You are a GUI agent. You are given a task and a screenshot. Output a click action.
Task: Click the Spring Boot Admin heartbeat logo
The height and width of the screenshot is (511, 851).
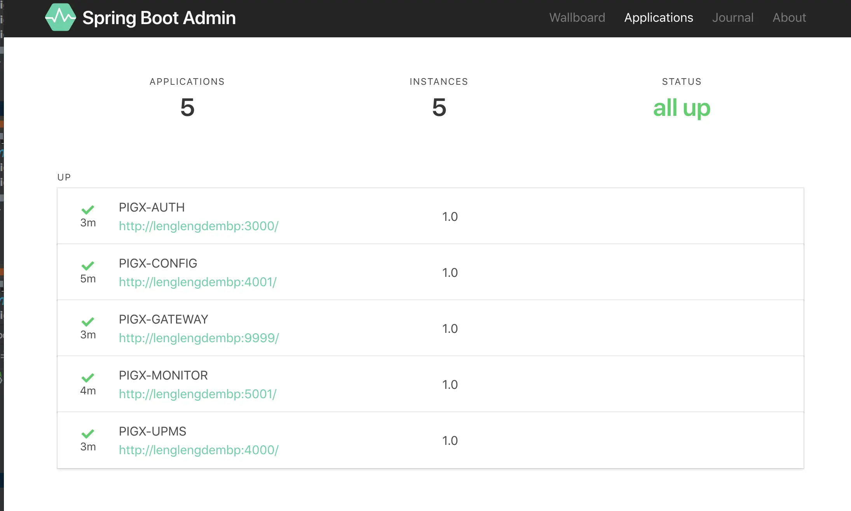[x=60, y=17]
